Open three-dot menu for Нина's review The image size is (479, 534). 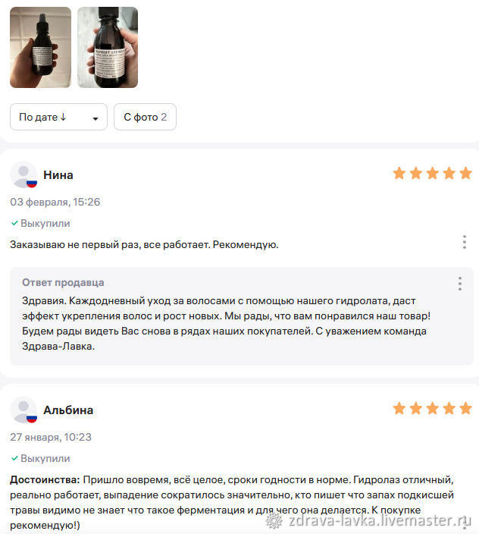pos(465,242)
